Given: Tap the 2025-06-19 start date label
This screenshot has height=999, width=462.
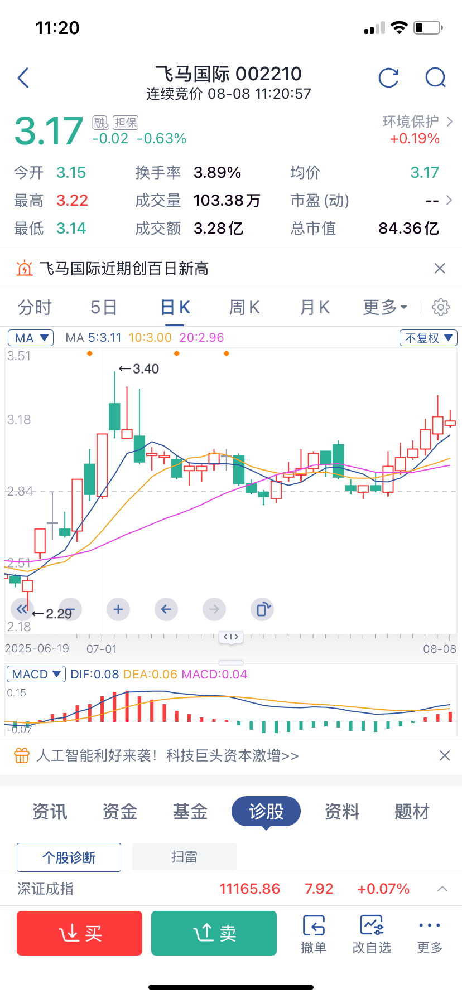Looking at the screenshot, I should [37, 649].
